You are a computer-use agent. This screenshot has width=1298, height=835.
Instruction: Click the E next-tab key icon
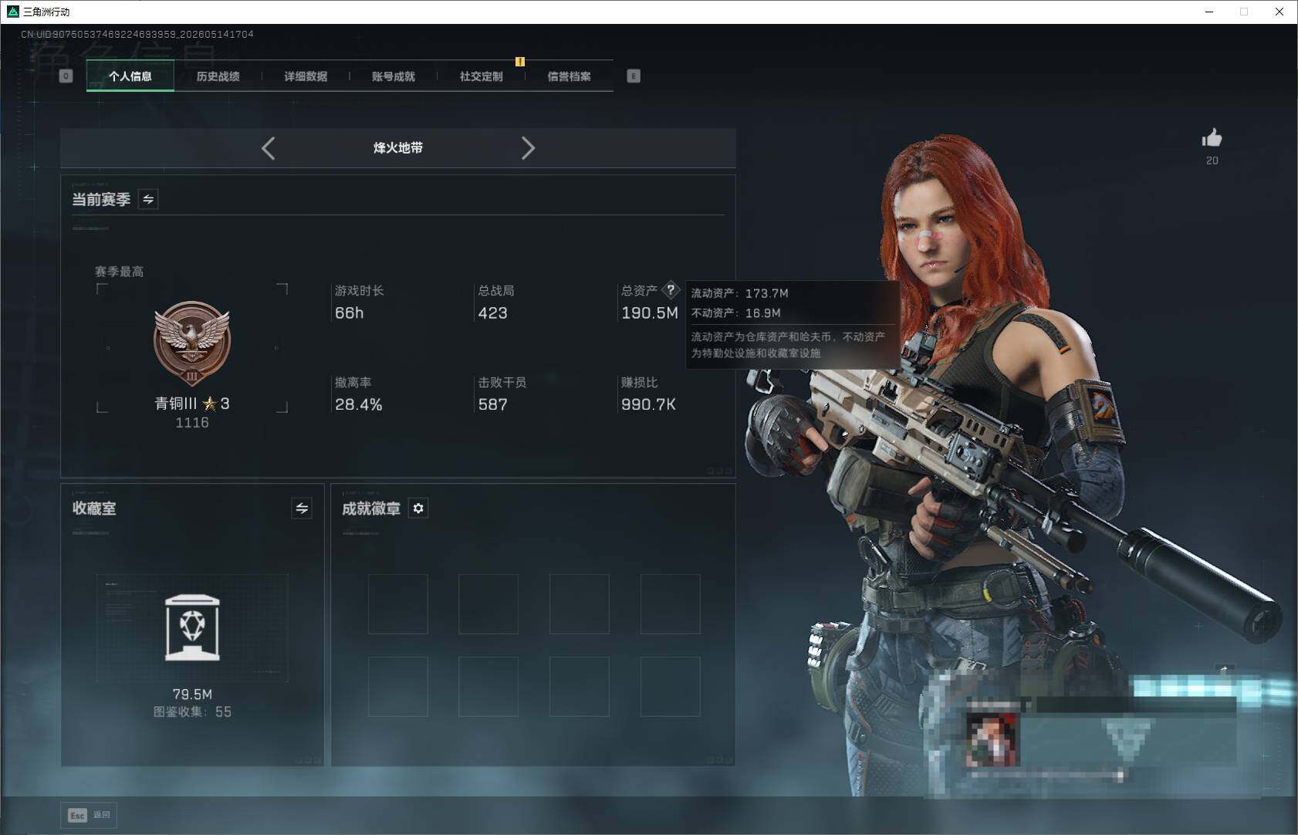pos(634,76)
